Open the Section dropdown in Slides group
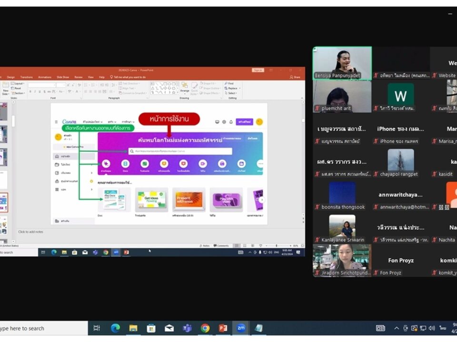This screenshot has height=342, width=457. [x=18, y=93]
